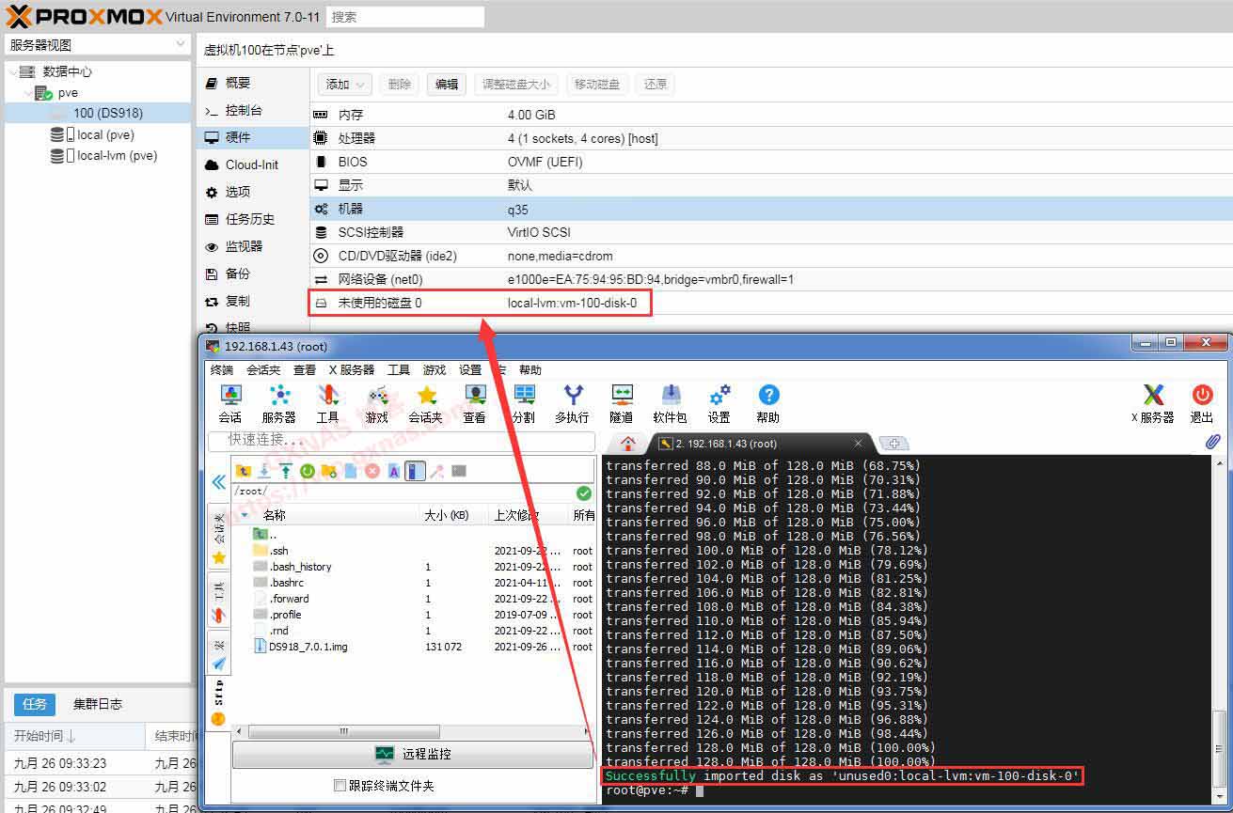The image size is (1233, 813).
Task: Click the 退出 exit icon
Action: coord(1201,403)
